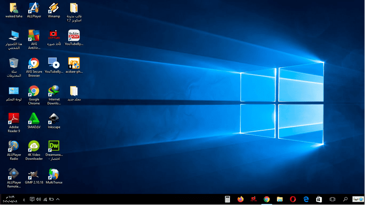Viewport: 365px width, 205px height.
Task: Select the 4K Video Downloader shortcut
Action: tap(34, 150)
